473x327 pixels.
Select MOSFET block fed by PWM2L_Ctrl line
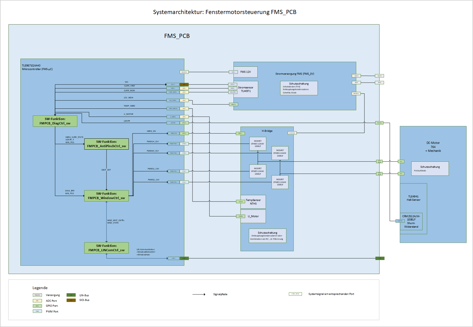coord(280,182)
